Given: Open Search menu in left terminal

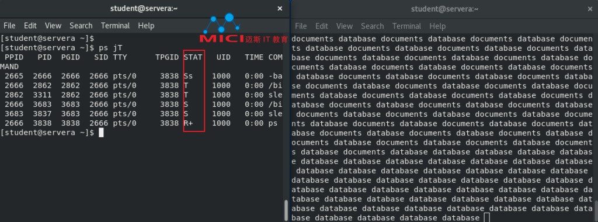Looking at the screenshot, I should 81,26.
